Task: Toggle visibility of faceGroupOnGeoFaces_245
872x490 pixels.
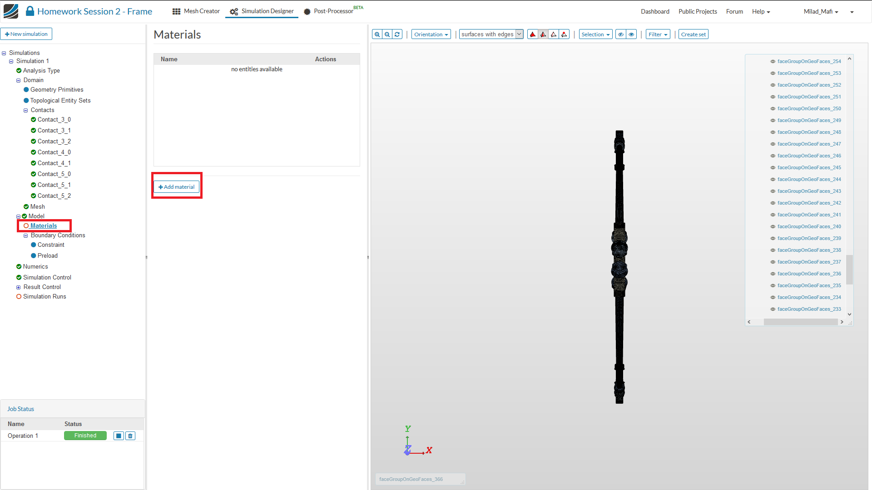Action: (773, 167)
